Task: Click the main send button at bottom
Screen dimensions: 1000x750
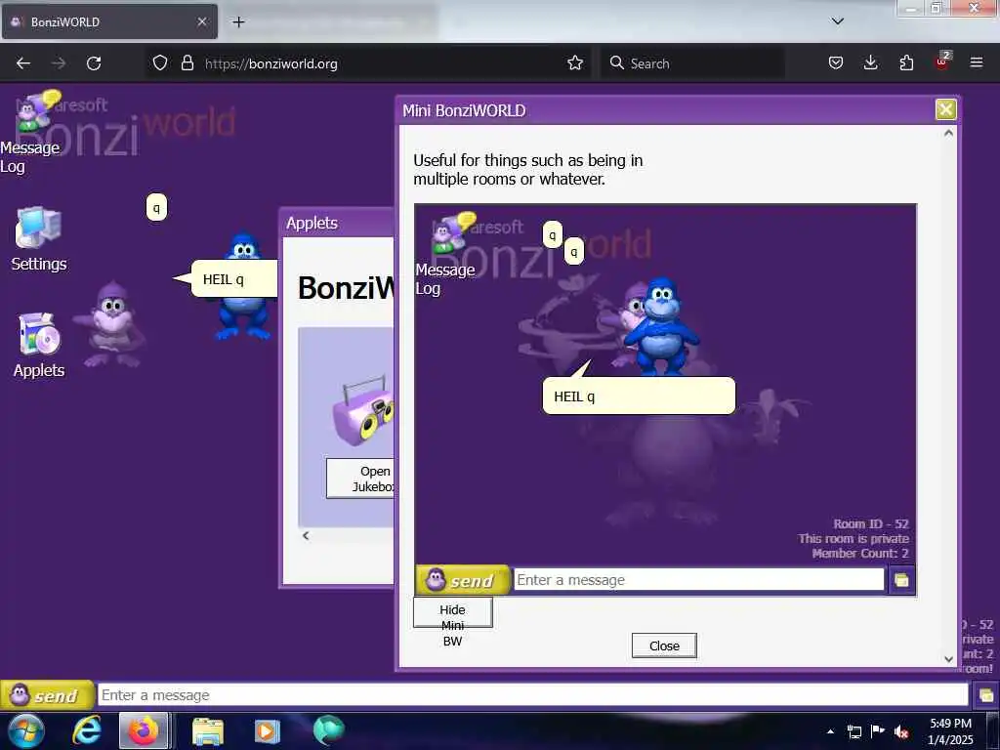Action: click(x=47, y=695)
